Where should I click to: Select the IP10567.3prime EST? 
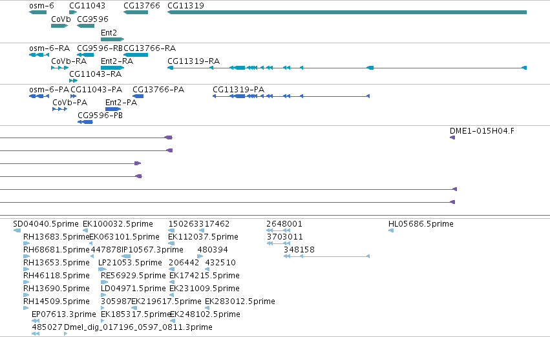[x=126, y=256]
